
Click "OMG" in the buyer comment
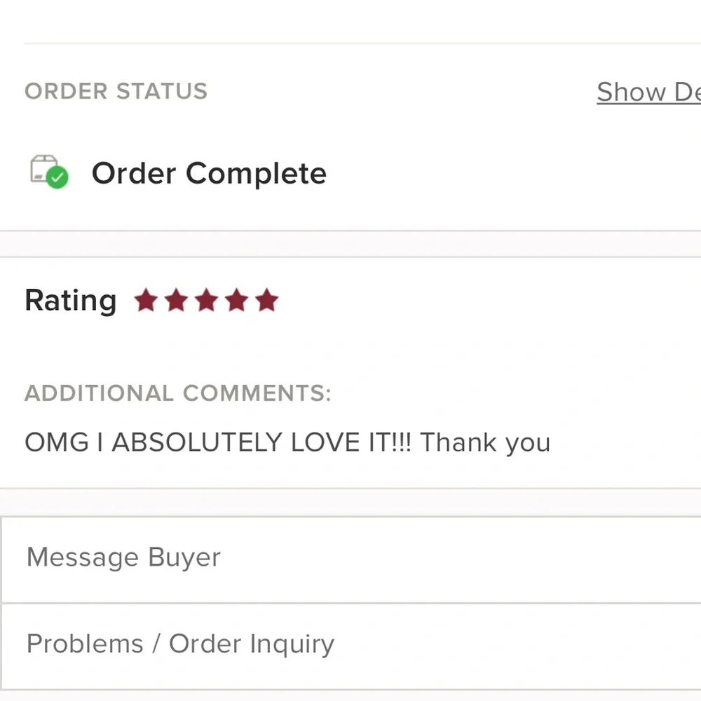[57, 442]
